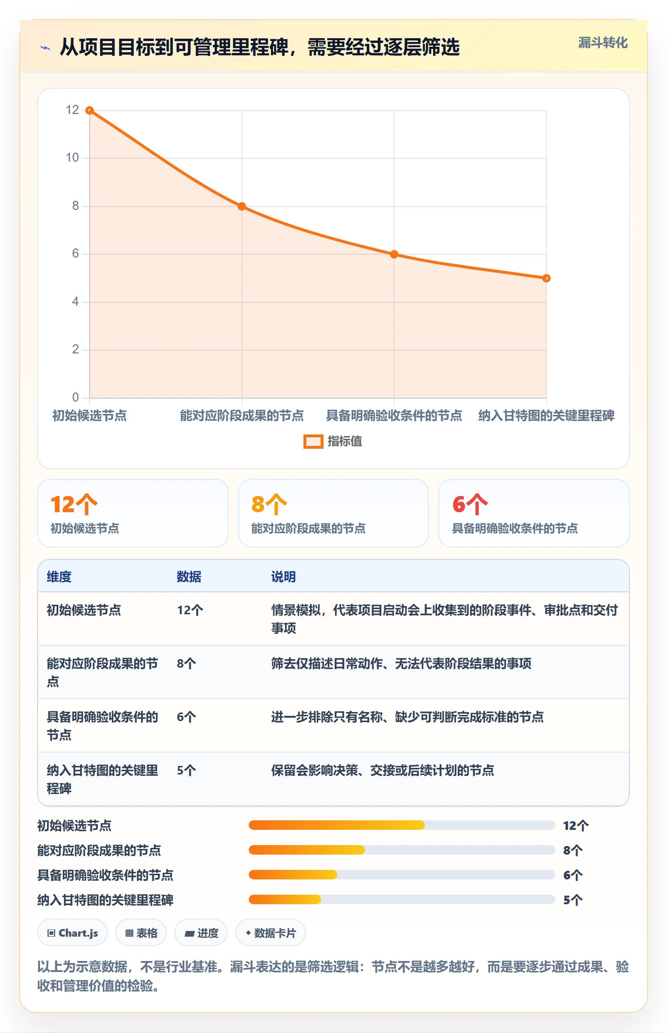
Task: Click table cell 纳入甘特图的关键里程碑 in 维度 column
Action: [x=102, y=779]
